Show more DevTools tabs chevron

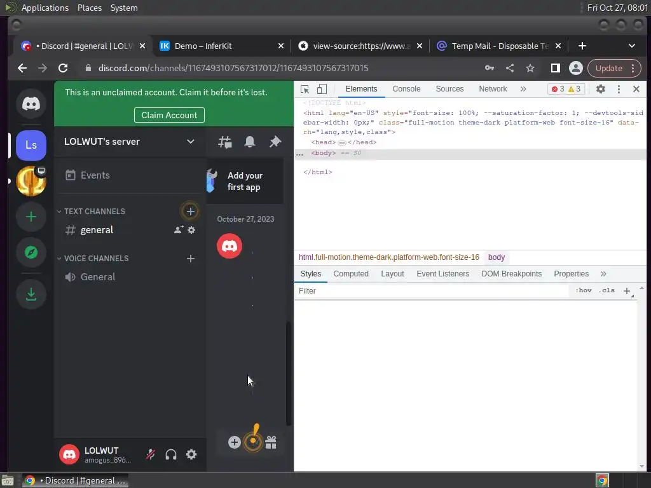[523, 89]
